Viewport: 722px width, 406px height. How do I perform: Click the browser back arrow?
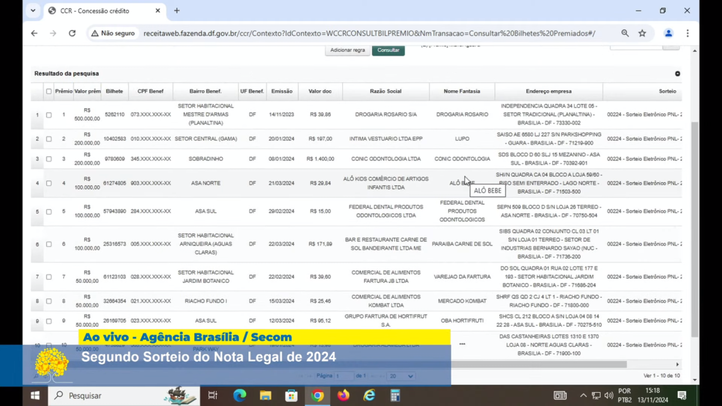click(x=34, y=33)
